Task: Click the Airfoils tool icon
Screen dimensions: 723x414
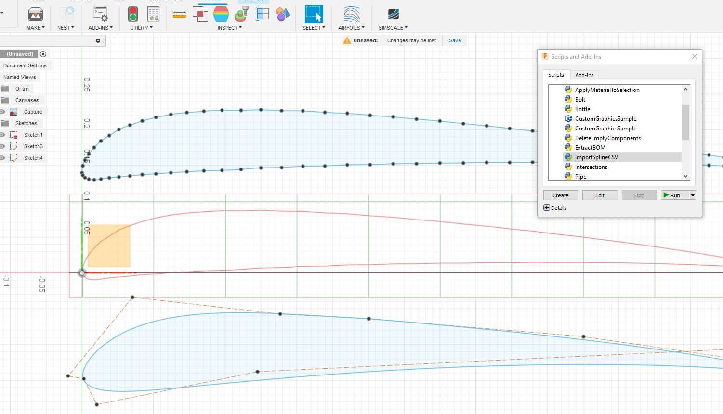Action: tap(352, 14)
